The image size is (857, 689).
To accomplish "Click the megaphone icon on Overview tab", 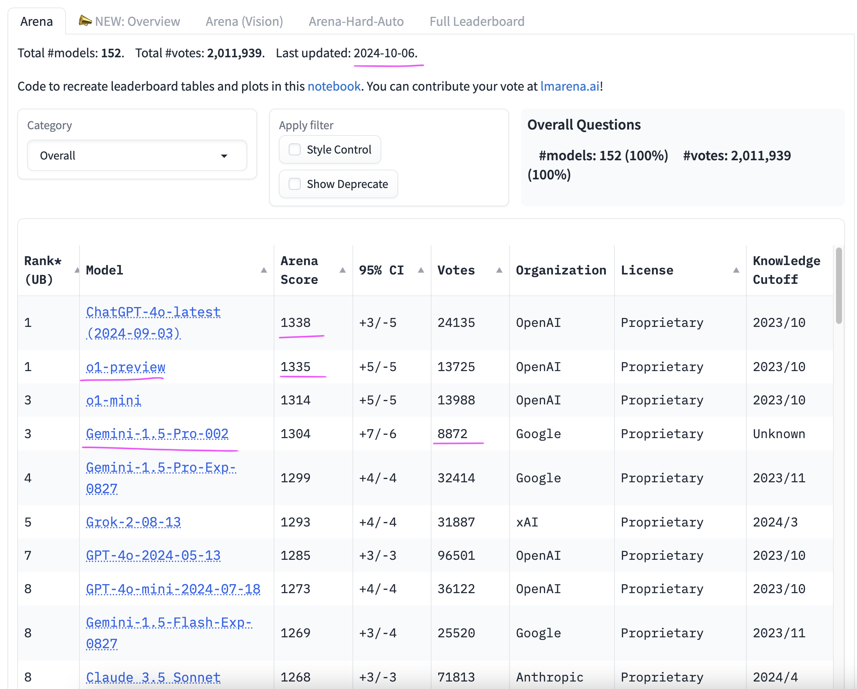I will tap(85, 20).
